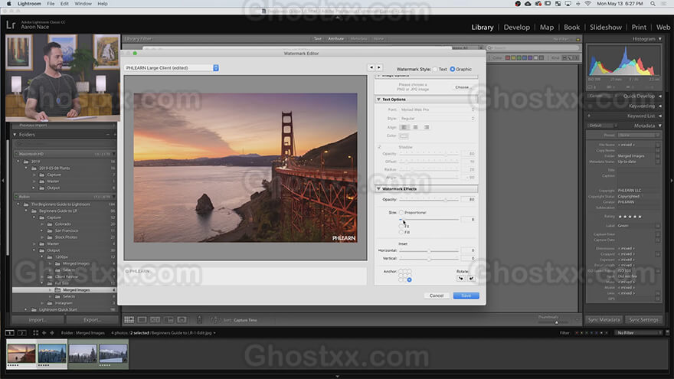
Task: Collapse Watermark Effects section
Action: [378, 188]
